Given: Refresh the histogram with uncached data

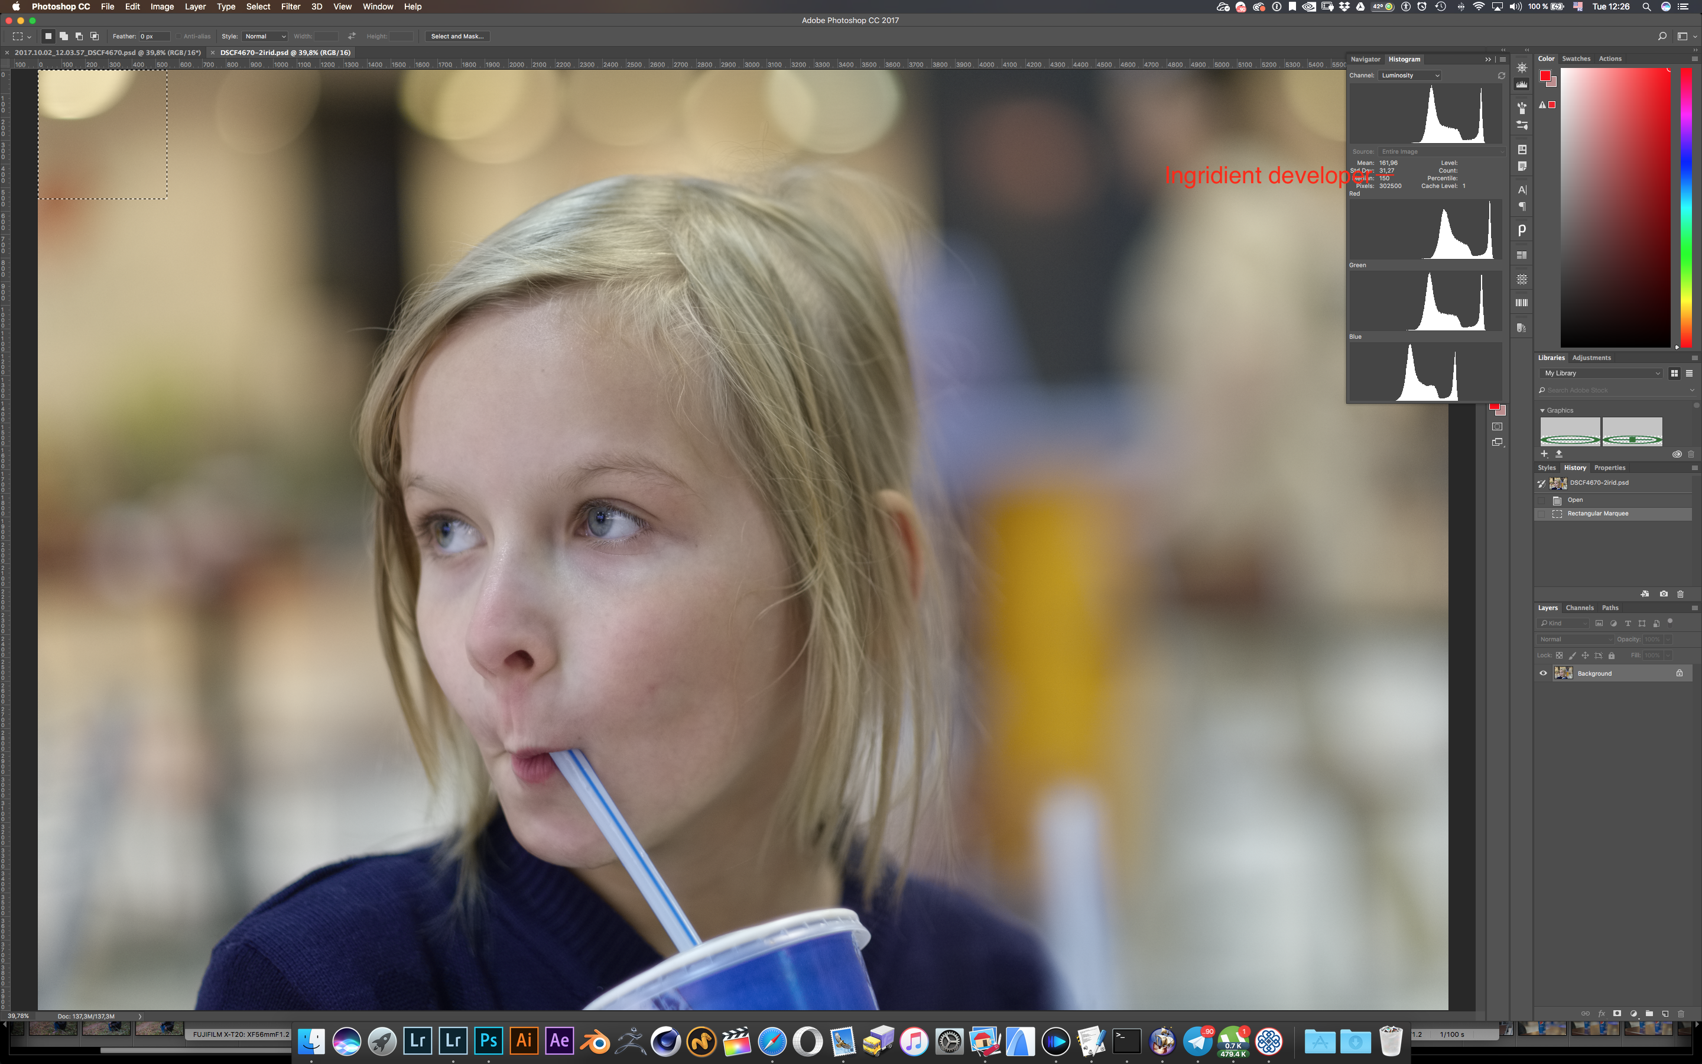Looking at the screenshot, I should 1501,75.
